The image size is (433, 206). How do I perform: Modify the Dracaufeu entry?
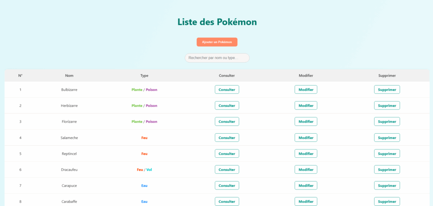coord(306,170)
